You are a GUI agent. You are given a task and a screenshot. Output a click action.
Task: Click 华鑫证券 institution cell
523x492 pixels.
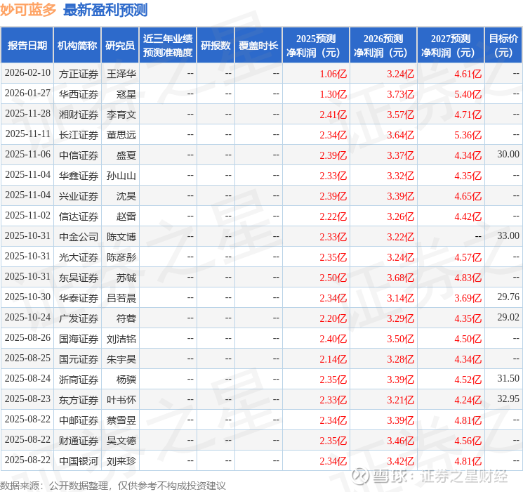pos(79,176)
